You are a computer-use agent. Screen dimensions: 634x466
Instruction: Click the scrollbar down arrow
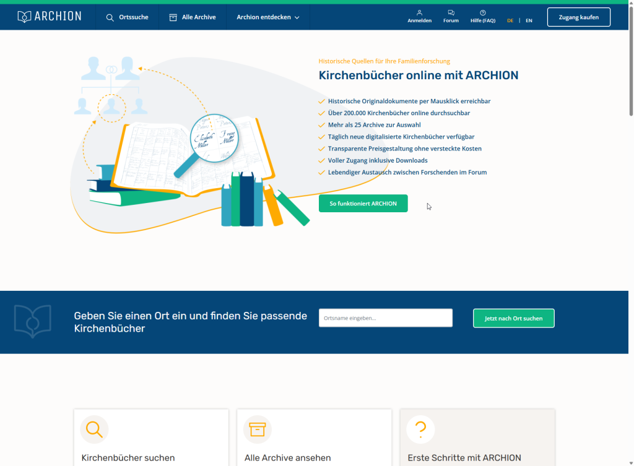631,463
